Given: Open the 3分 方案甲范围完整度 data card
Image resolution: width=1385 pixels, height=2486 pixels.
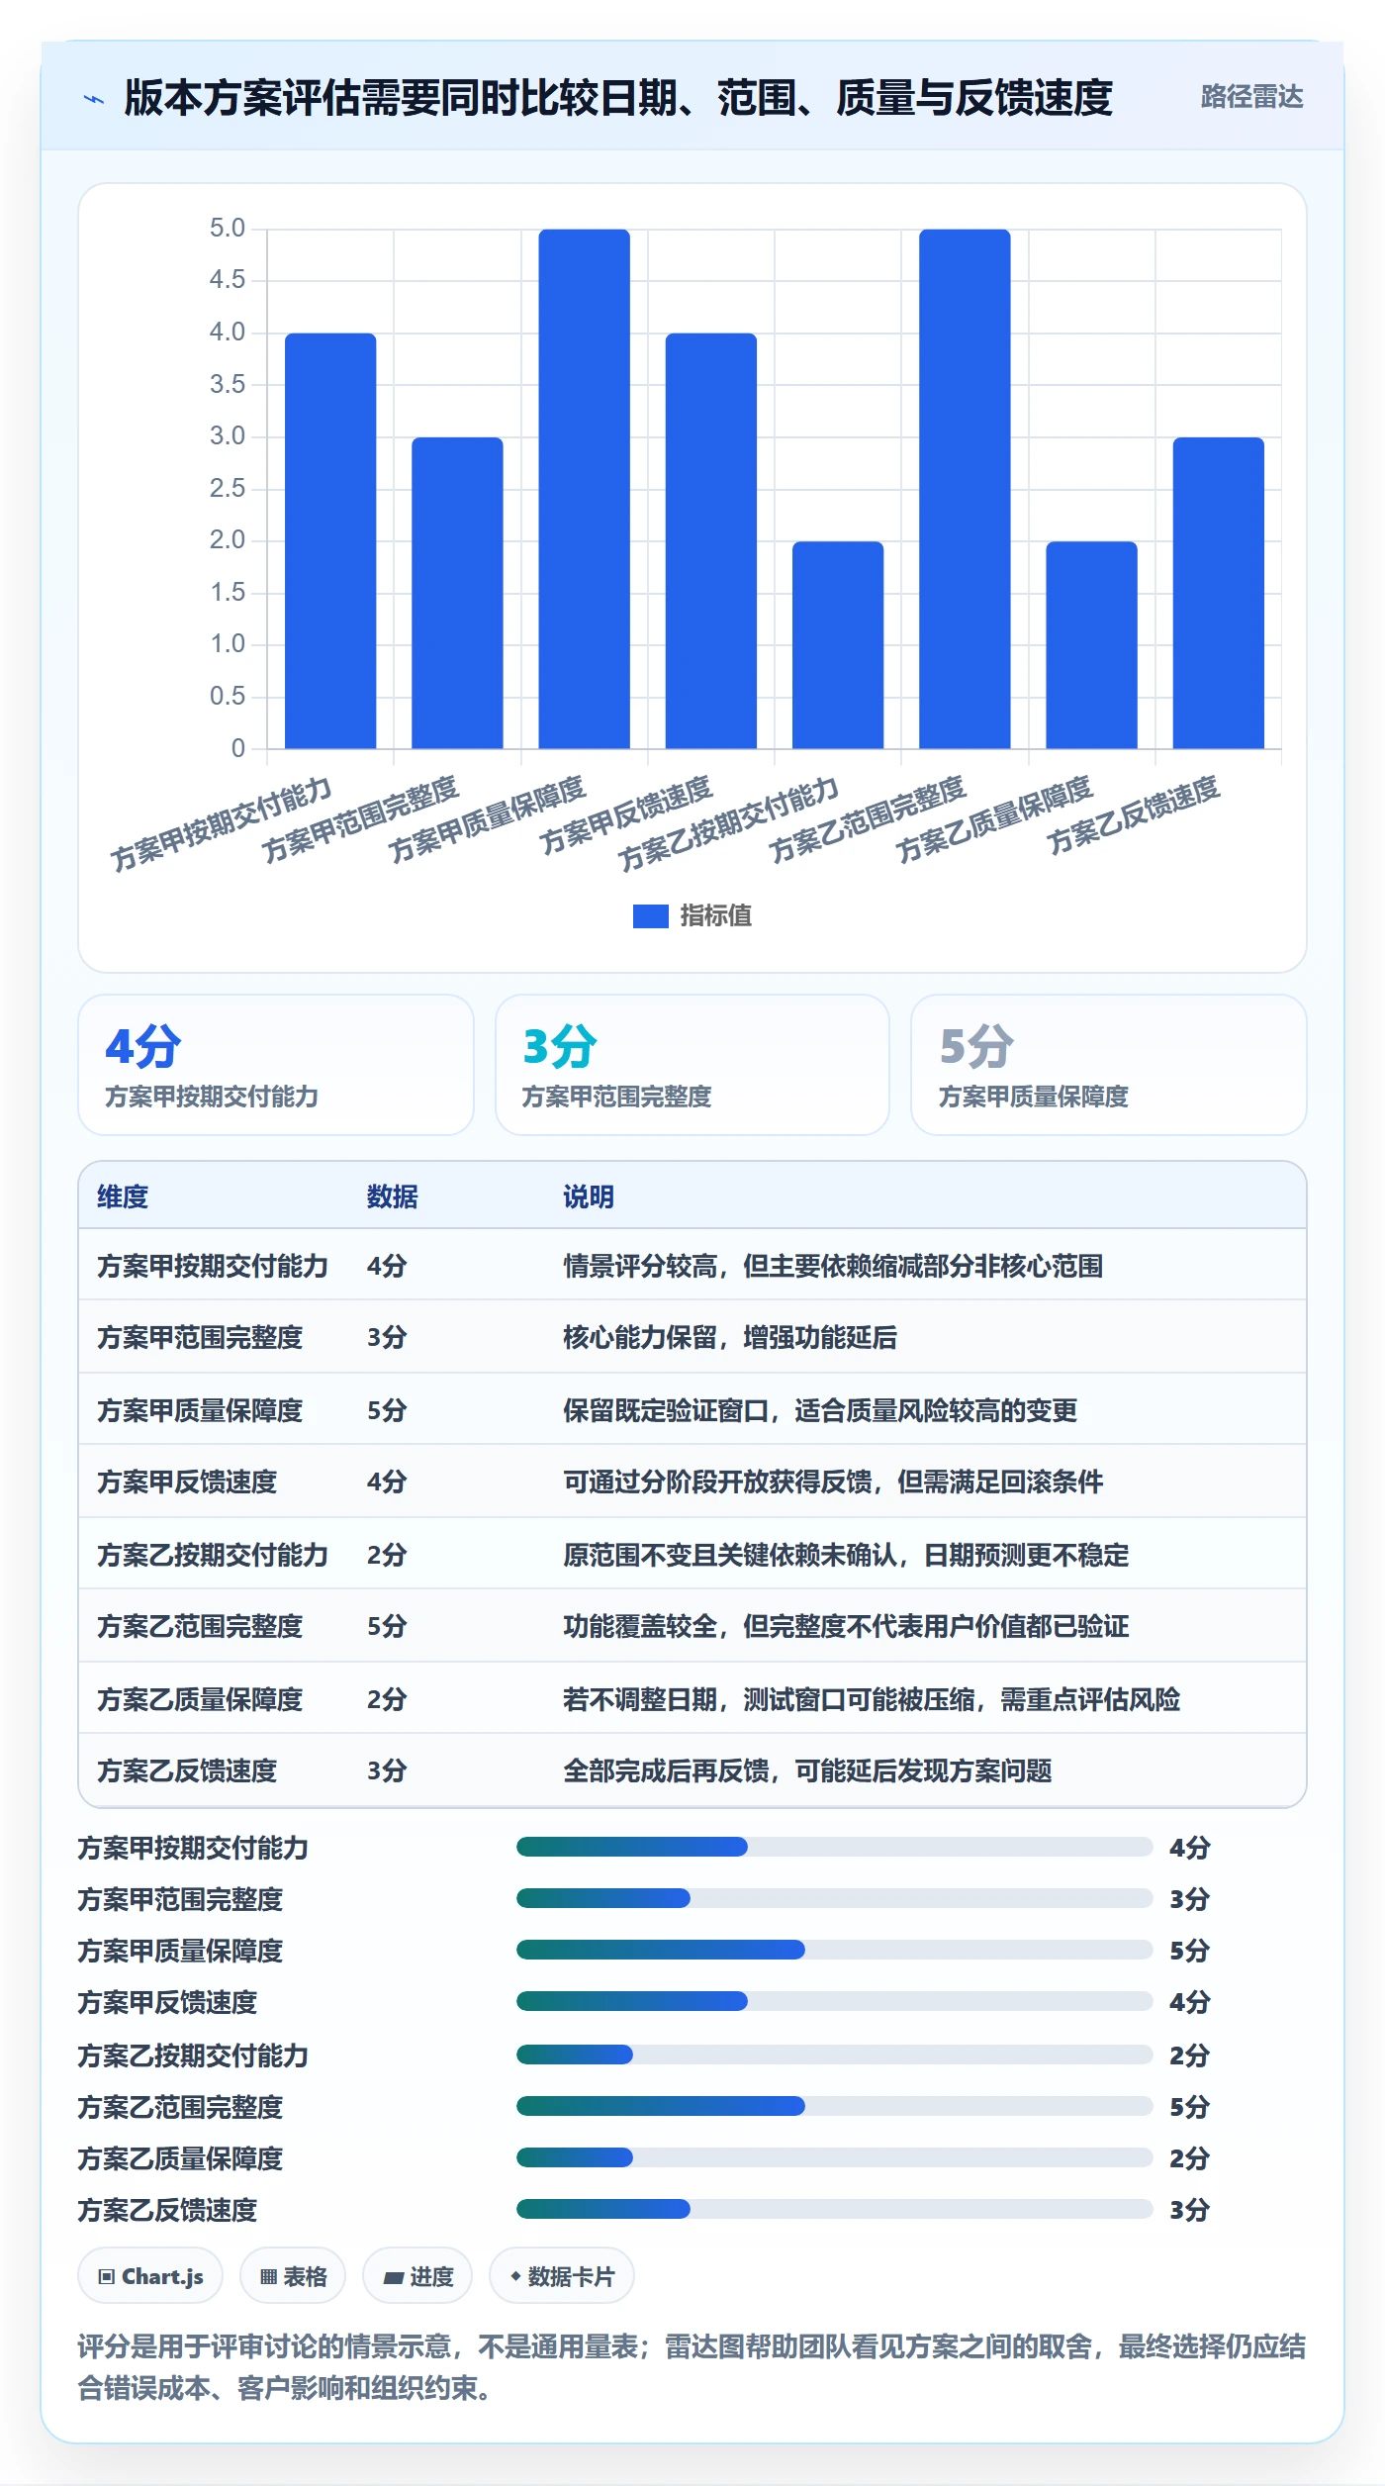Looking at the screenshot, I should [692, 1065].
